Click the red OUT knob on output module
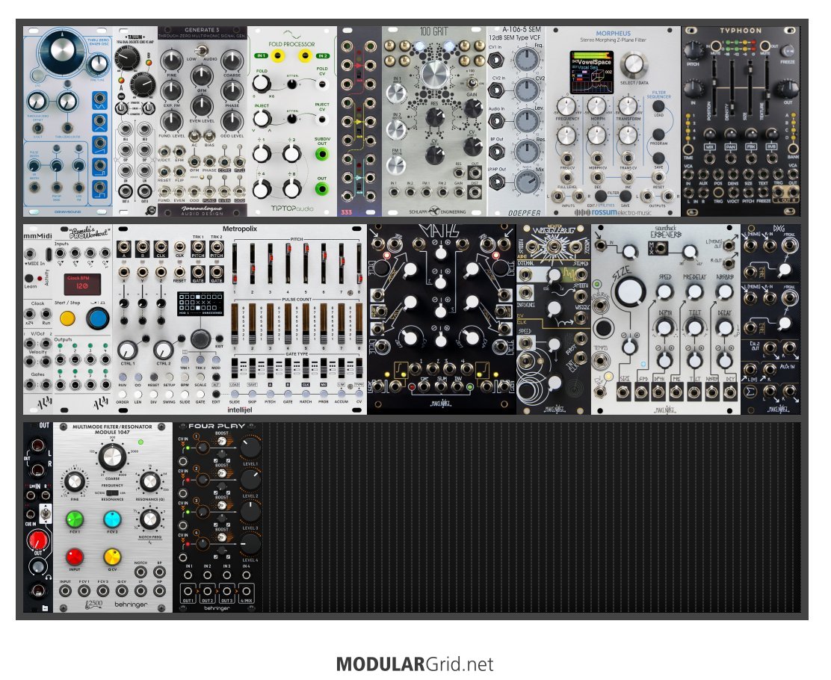Viewport: 831px width, 680px height. tap(37, 541)
